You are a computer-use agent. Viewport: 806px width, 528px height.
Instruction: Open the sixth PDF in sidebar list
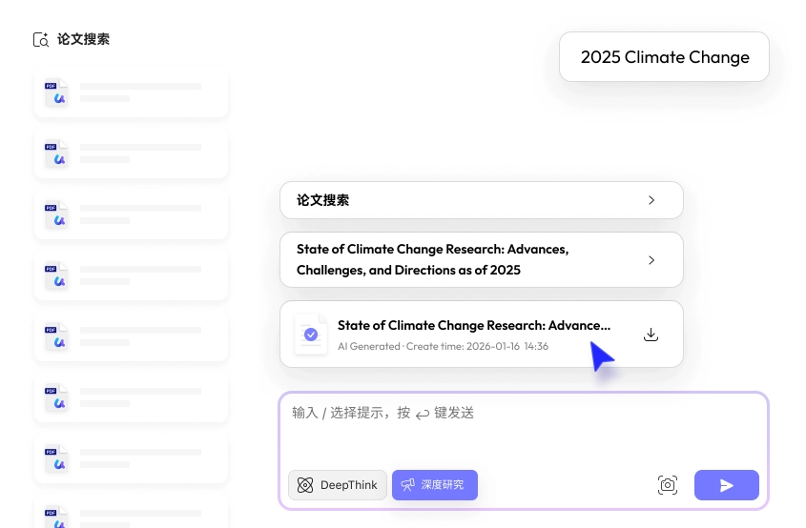coord(131,396)
